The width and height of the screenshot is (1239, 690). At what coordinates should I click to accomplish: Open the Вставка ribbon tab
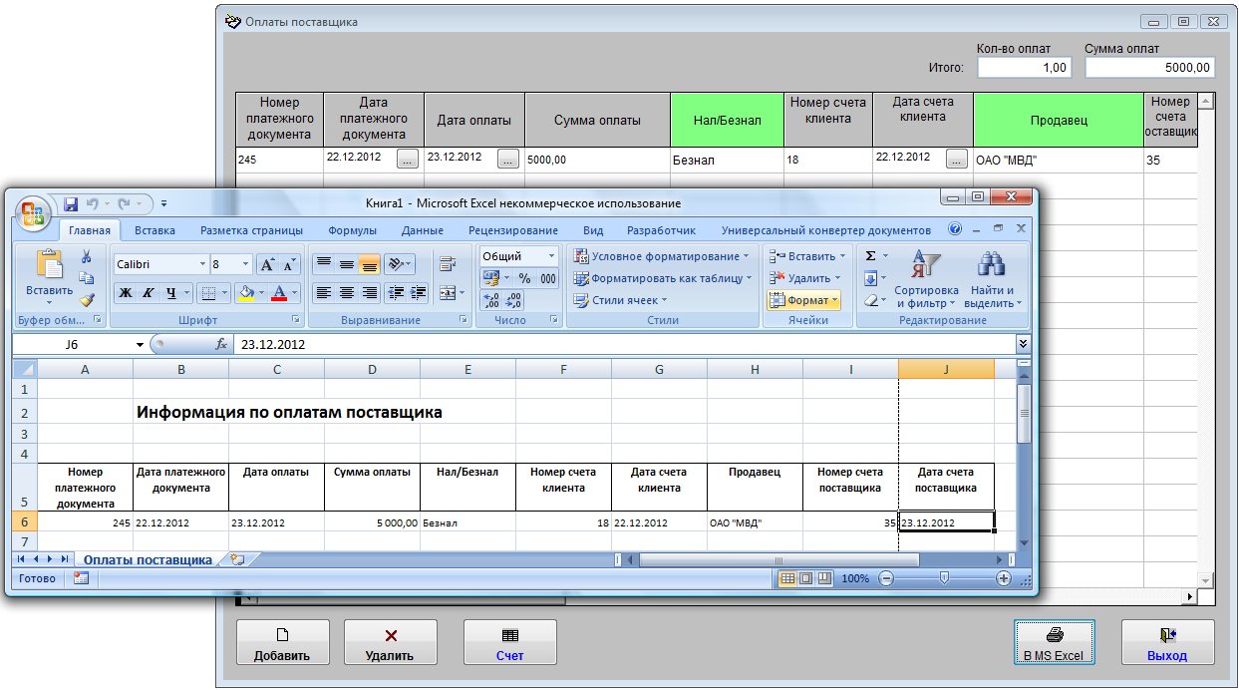coord(155,230)
